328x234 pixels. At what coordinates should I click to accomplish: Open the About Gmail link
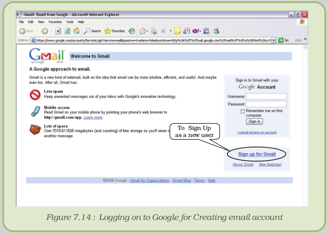pos(243,164)
